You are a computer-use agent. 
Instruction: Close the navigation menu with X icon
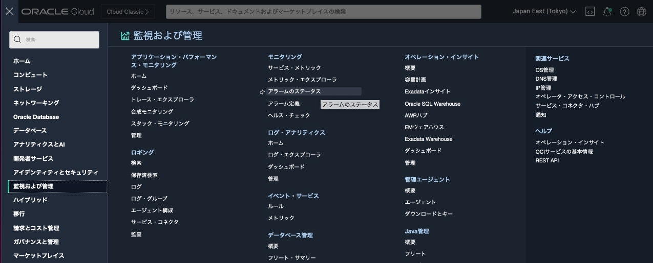tap(9, 11)
